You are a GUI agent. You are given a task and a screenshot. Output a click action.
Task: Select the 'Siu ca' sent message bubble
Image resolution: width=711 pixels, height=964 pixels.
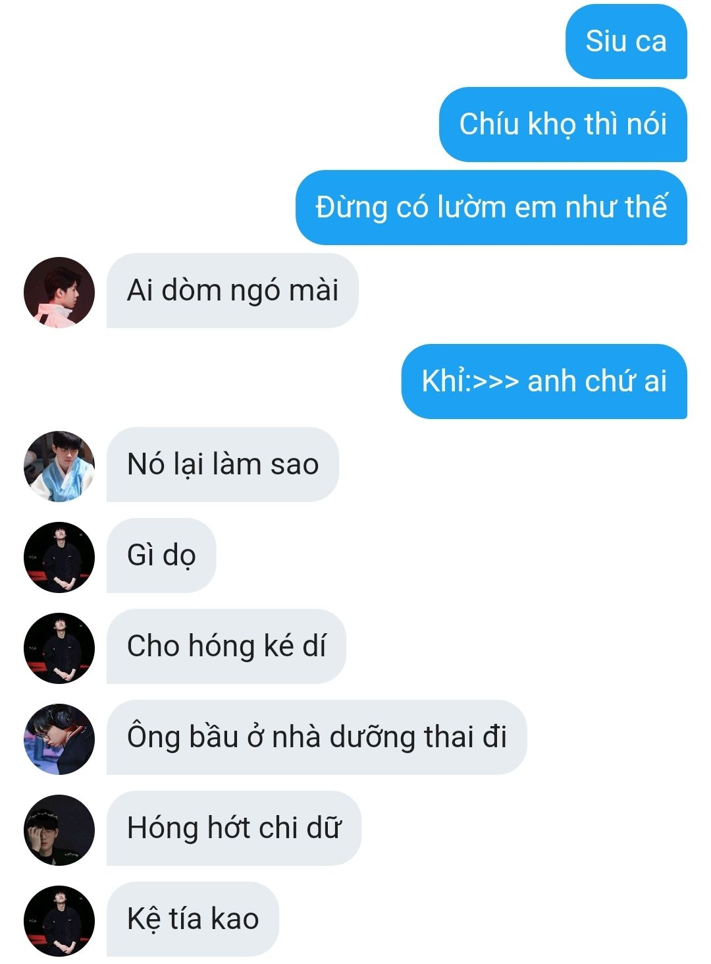(x=626, y=42)
